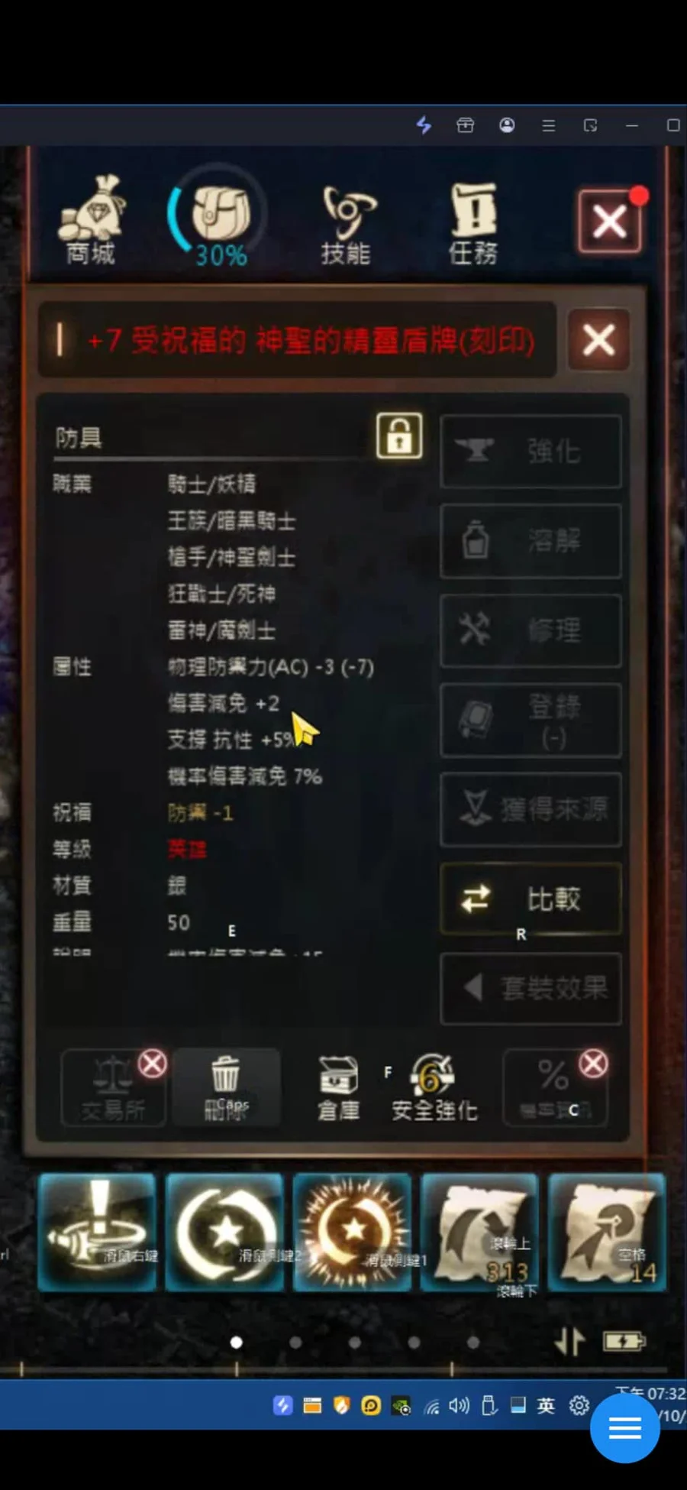The width and height of the screenshot is (687, 1490).
Task: Toggle the item lock padlock icon
Action: click(x=399, y=436)
